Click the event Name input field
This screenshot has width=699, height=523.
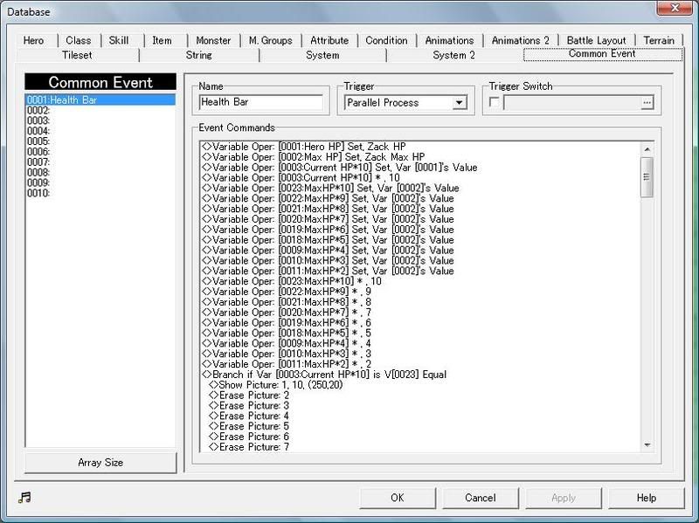(x=261, y=102)
